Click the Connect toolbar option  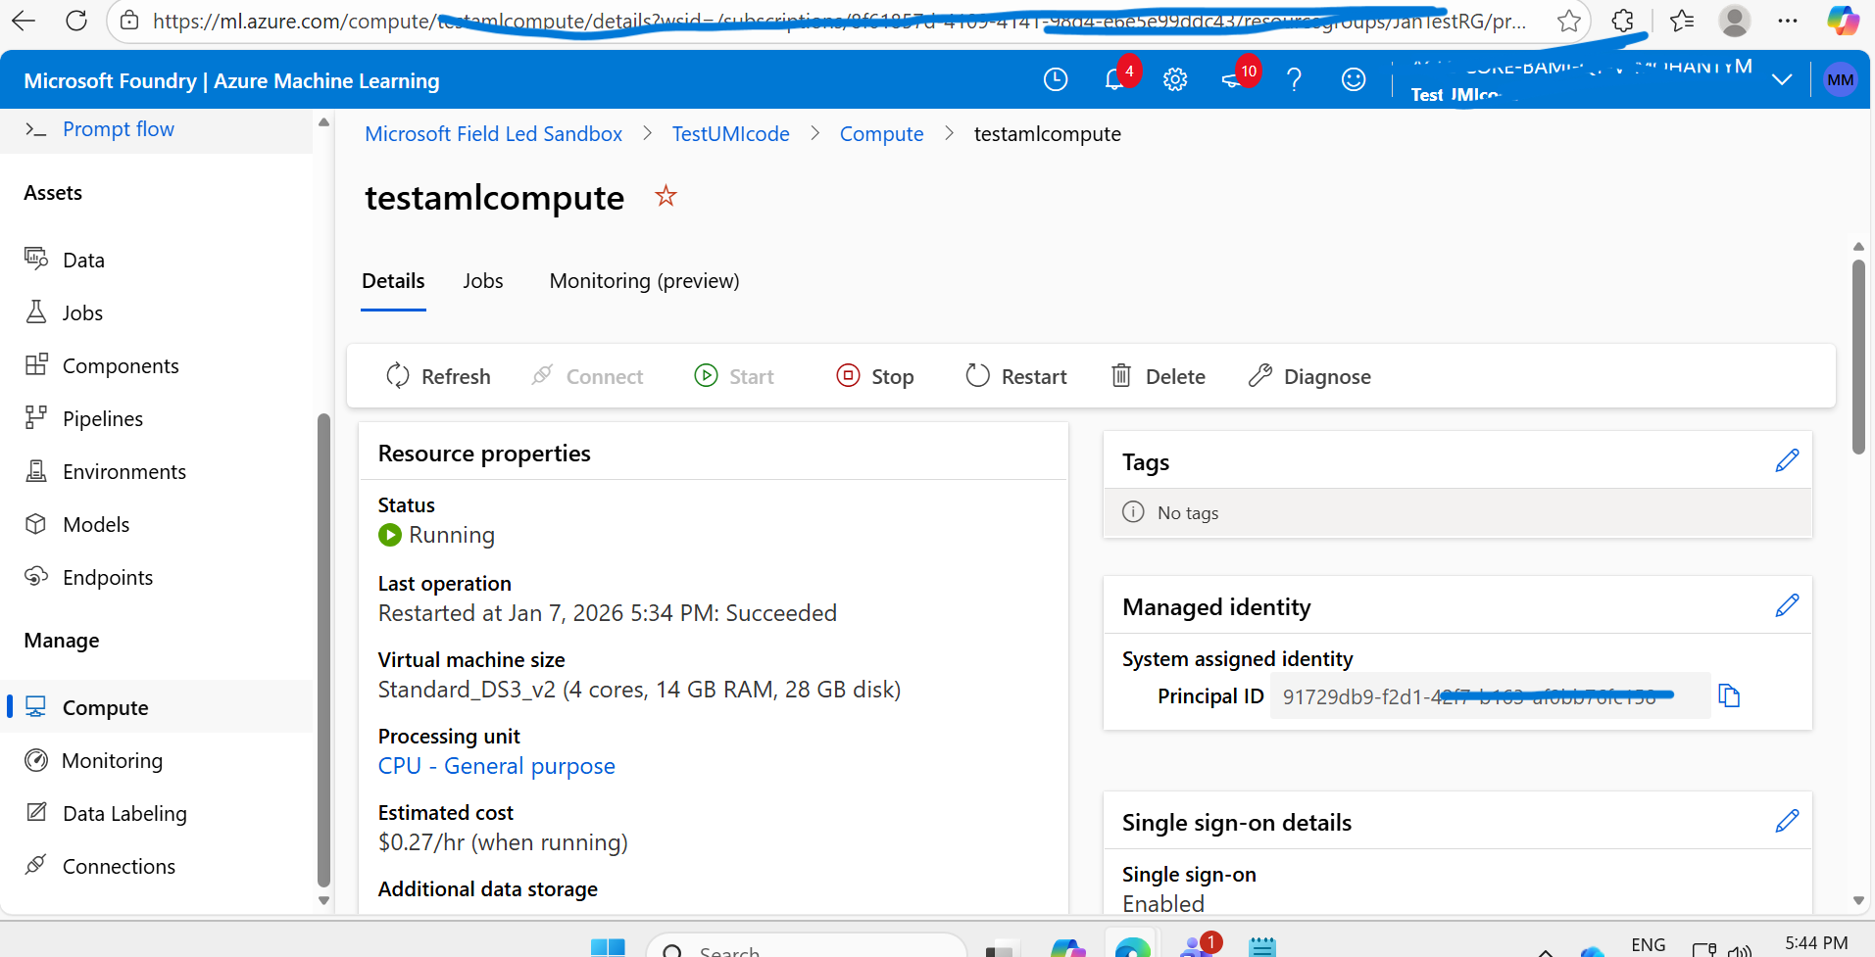(586, 376)
